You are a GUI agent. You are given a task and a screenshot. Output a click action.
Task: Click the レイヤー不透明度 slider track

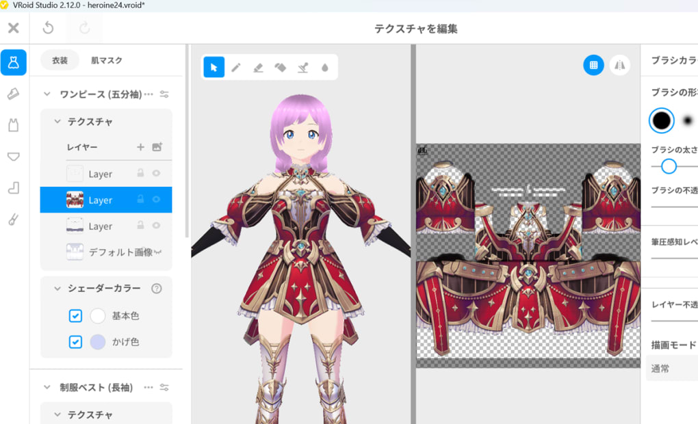675,320
